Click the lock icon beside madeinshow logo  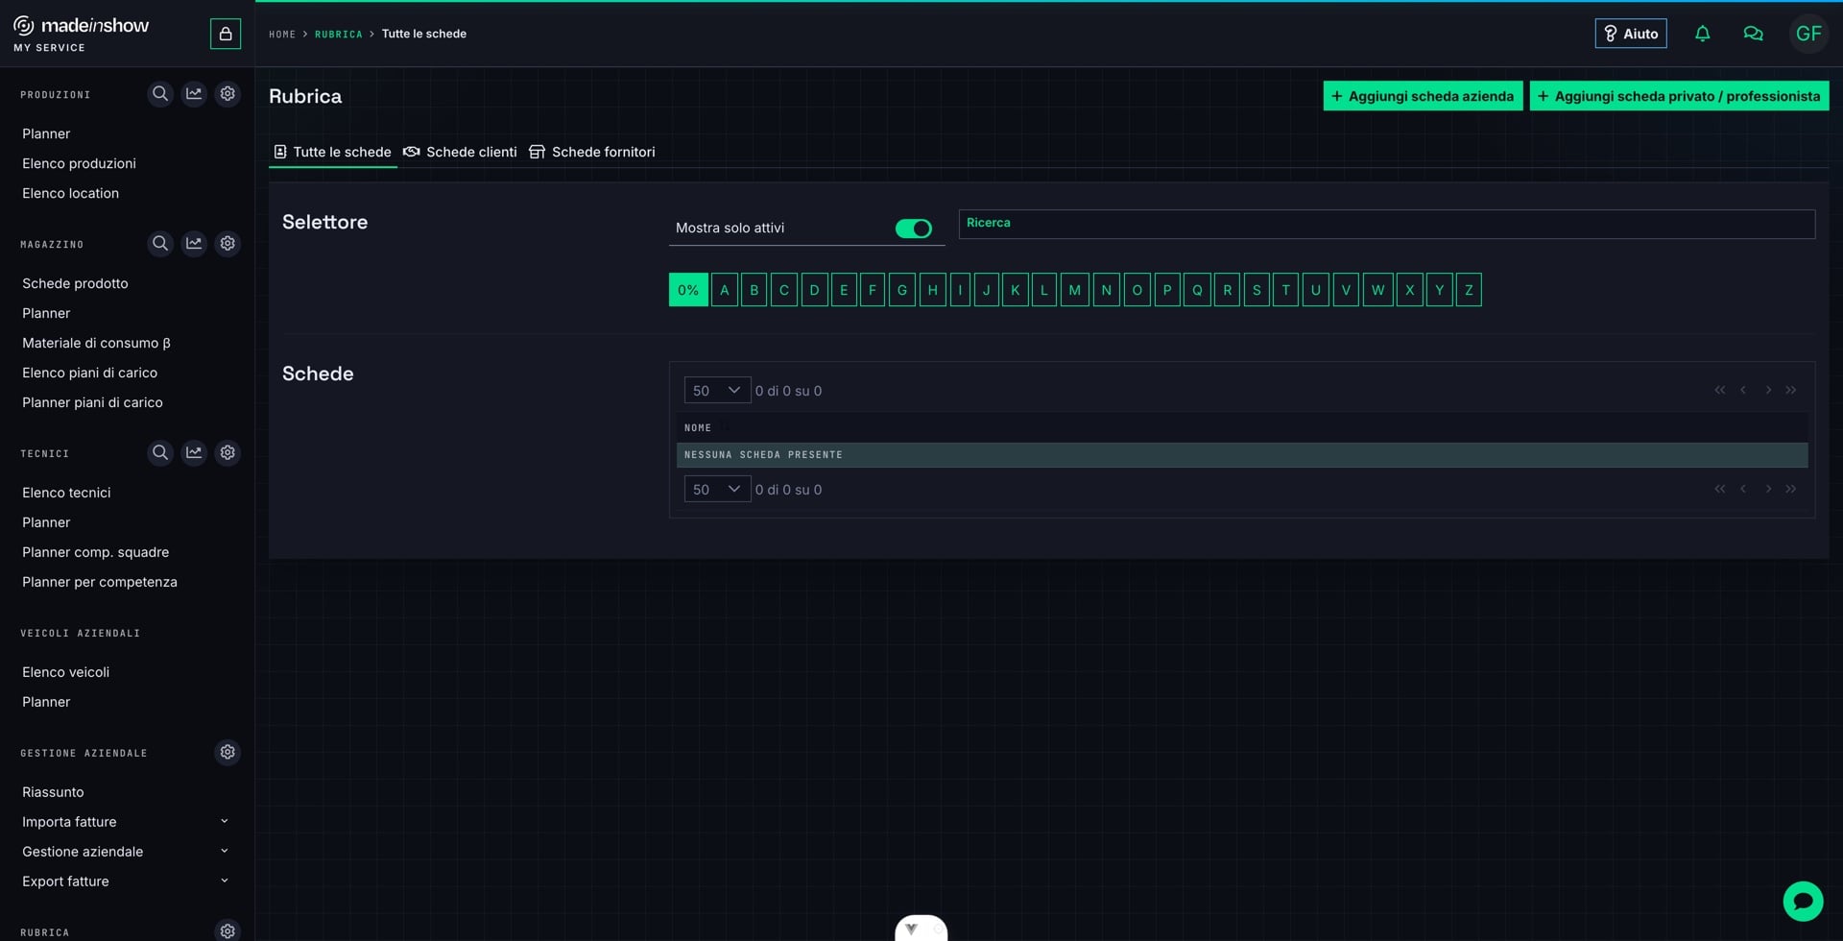(226, 34)
